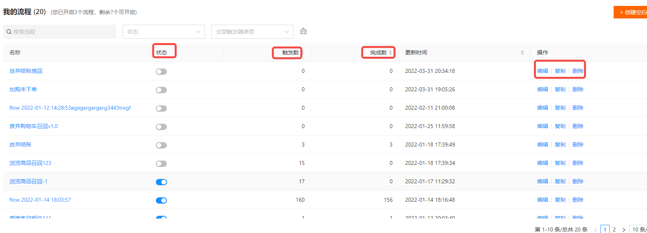
Task: Click the 状态 column header
Action: tap(161, 52)
